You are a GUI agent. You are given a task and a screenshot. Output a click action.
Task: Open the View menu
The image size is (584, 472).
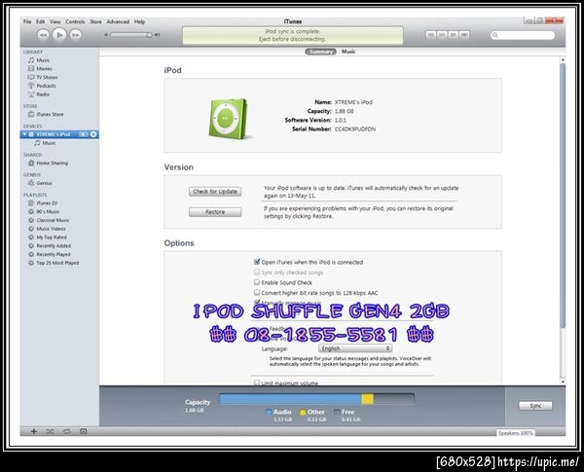click(55, 21)
